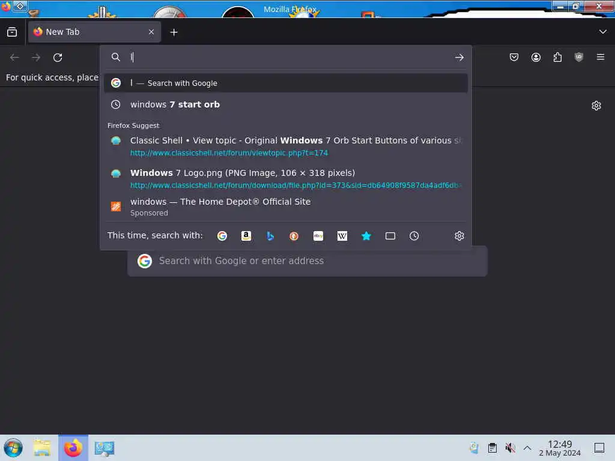Open the uBlock Origin shield icon
The image size is (615, 461).
point(579,57)
